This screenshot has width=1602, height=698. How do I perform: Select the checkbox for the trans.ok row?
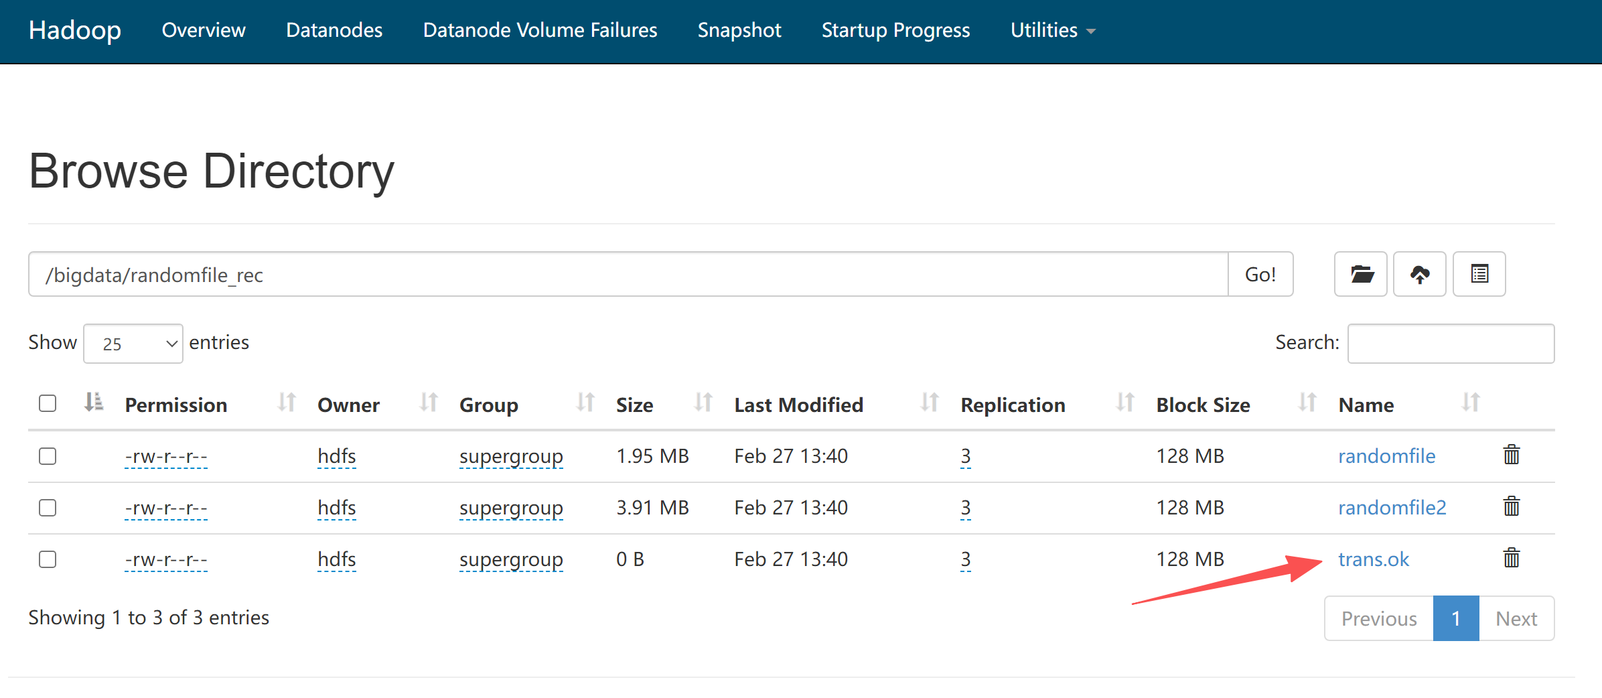(48, 559)
